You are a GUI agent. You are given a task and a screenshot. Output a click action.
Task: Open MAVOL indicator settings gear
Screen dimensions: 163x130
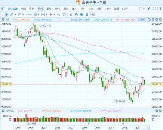click(x=160, y=111)
